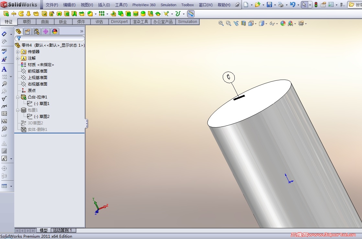Click the feature tree filter field
The image size is (362, 239).
tap(50, 38)
